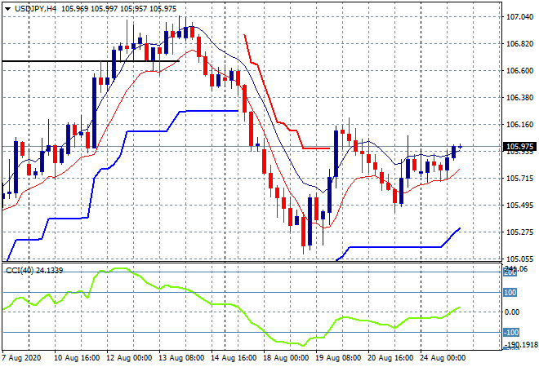
Task: Click the 106.160 price axis label
Action: [x=519, y=124]
